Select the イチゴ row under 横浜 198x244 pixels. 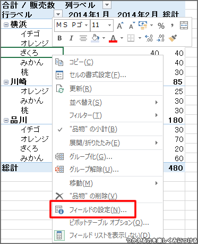point(30,33)
